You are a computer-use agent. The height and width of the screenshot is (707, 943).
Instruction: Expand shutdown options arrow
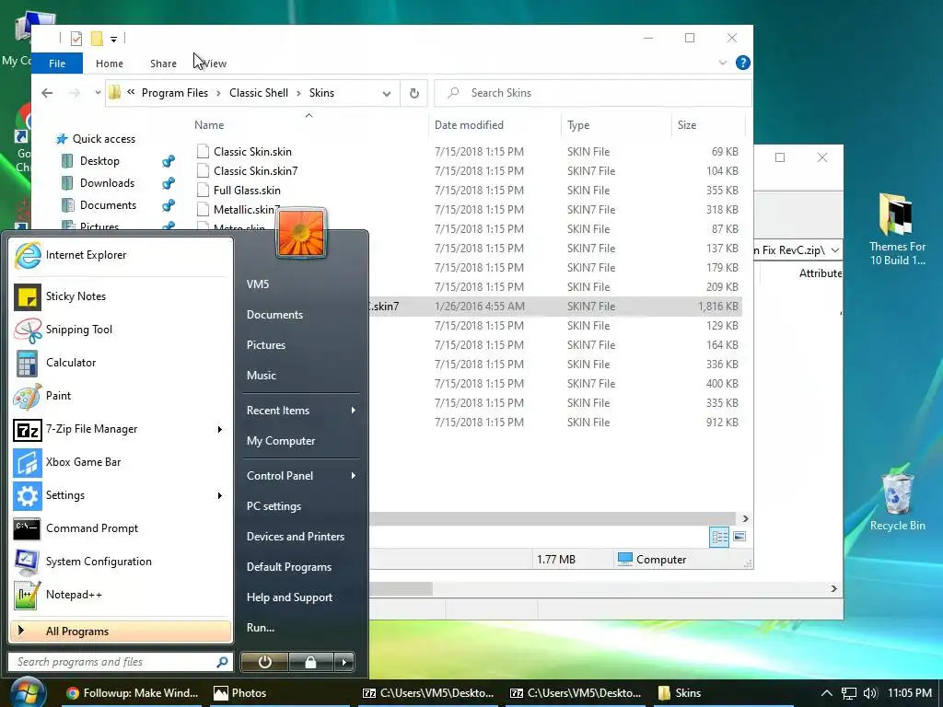[344, 662]
